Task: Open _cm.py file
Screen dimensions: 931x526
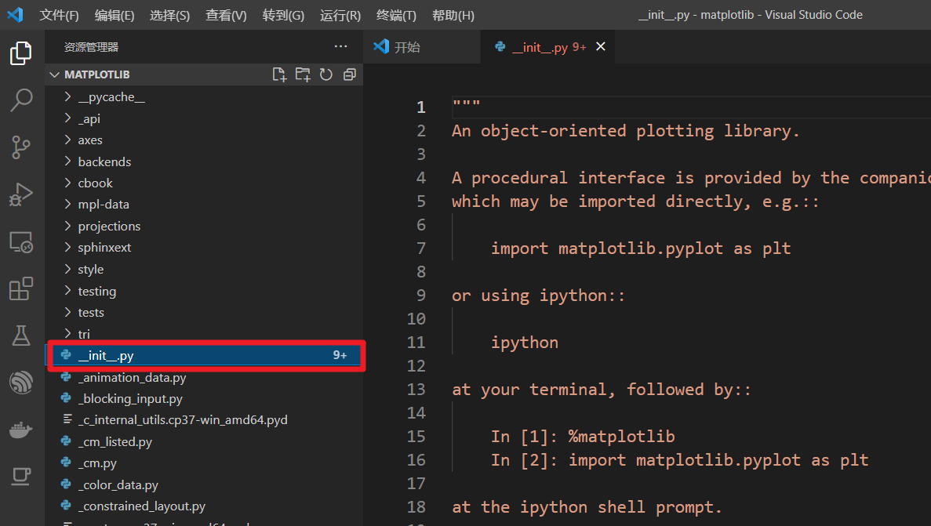Action: [204, 463]
